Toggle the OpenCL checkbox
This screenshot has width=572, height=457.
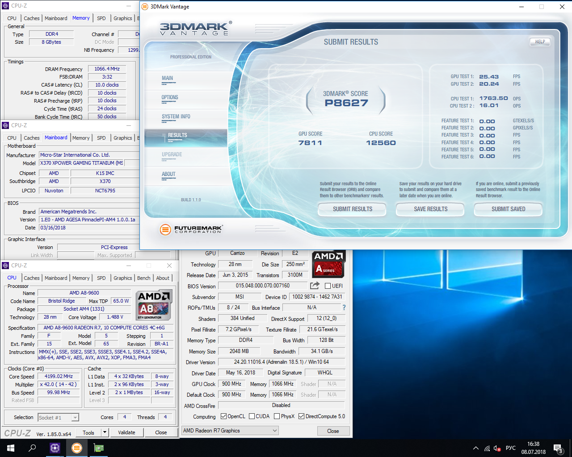(223, 416)
